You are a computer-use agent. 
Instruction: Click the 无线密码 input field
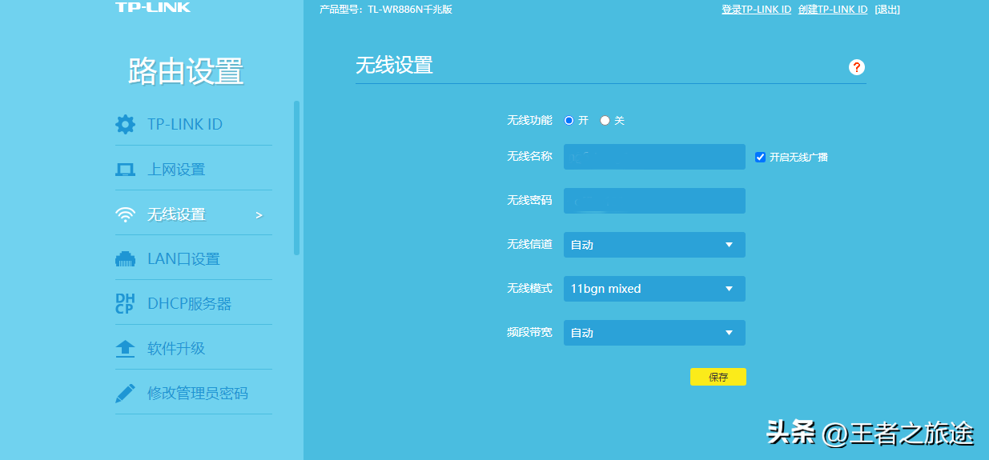point(654,201)
